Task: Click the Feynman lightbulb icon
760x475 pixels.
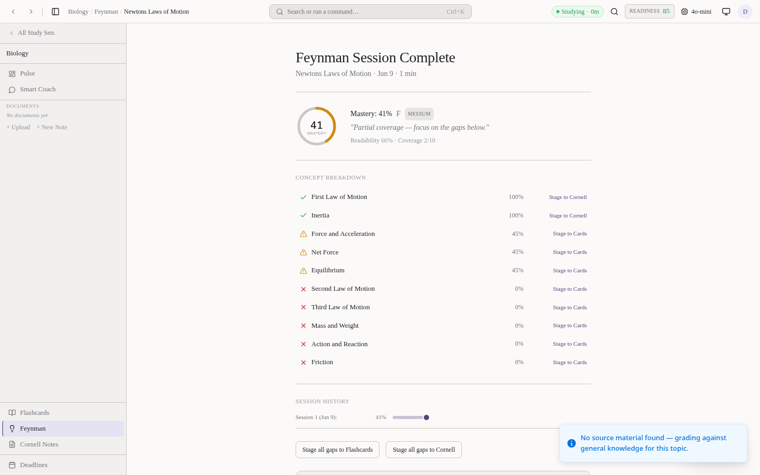Action: pyautogui.click(x=12, y=429)
